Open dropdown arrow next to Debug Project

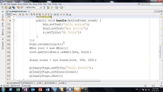click(x=59, y=7)
